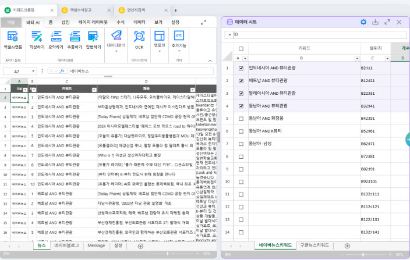
Task: Zoom in with plus in left status bar
Action: [x=197, y=254]
